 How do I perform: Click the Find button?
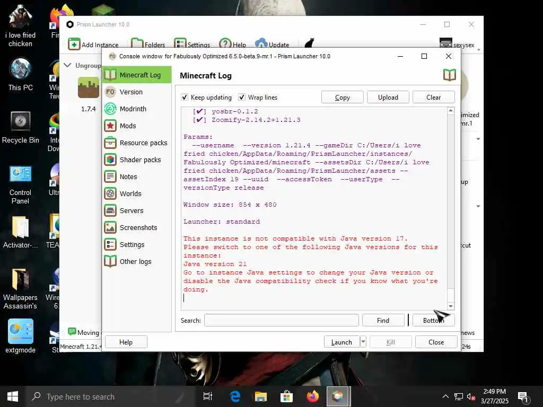[x=383, y=320]
